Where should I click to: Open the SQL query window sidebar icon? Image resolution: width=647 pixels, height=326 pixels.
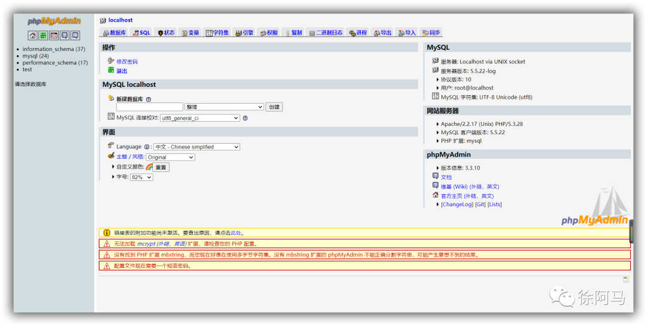(54, 35)
